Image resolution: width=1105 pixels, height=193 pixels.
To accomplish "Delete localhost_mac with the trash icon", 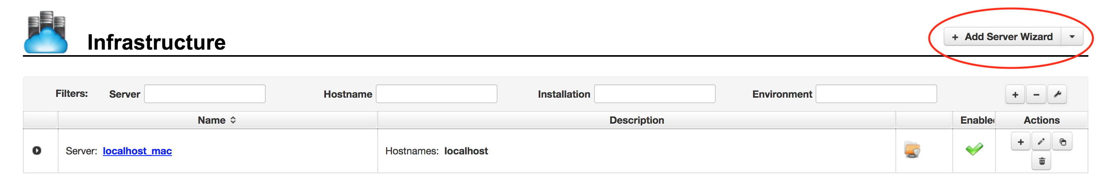I will click(x=1041, y=161).
